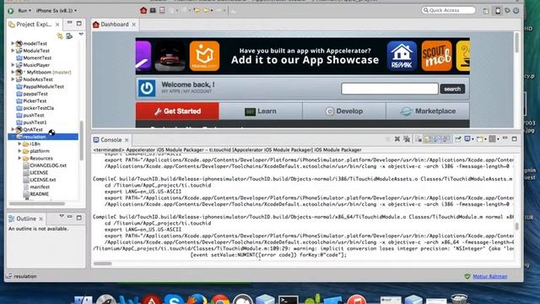The width and height of the screenshot is (540, 304).
Task: Click the MY APPS link
Action: [x=171, y=91]
